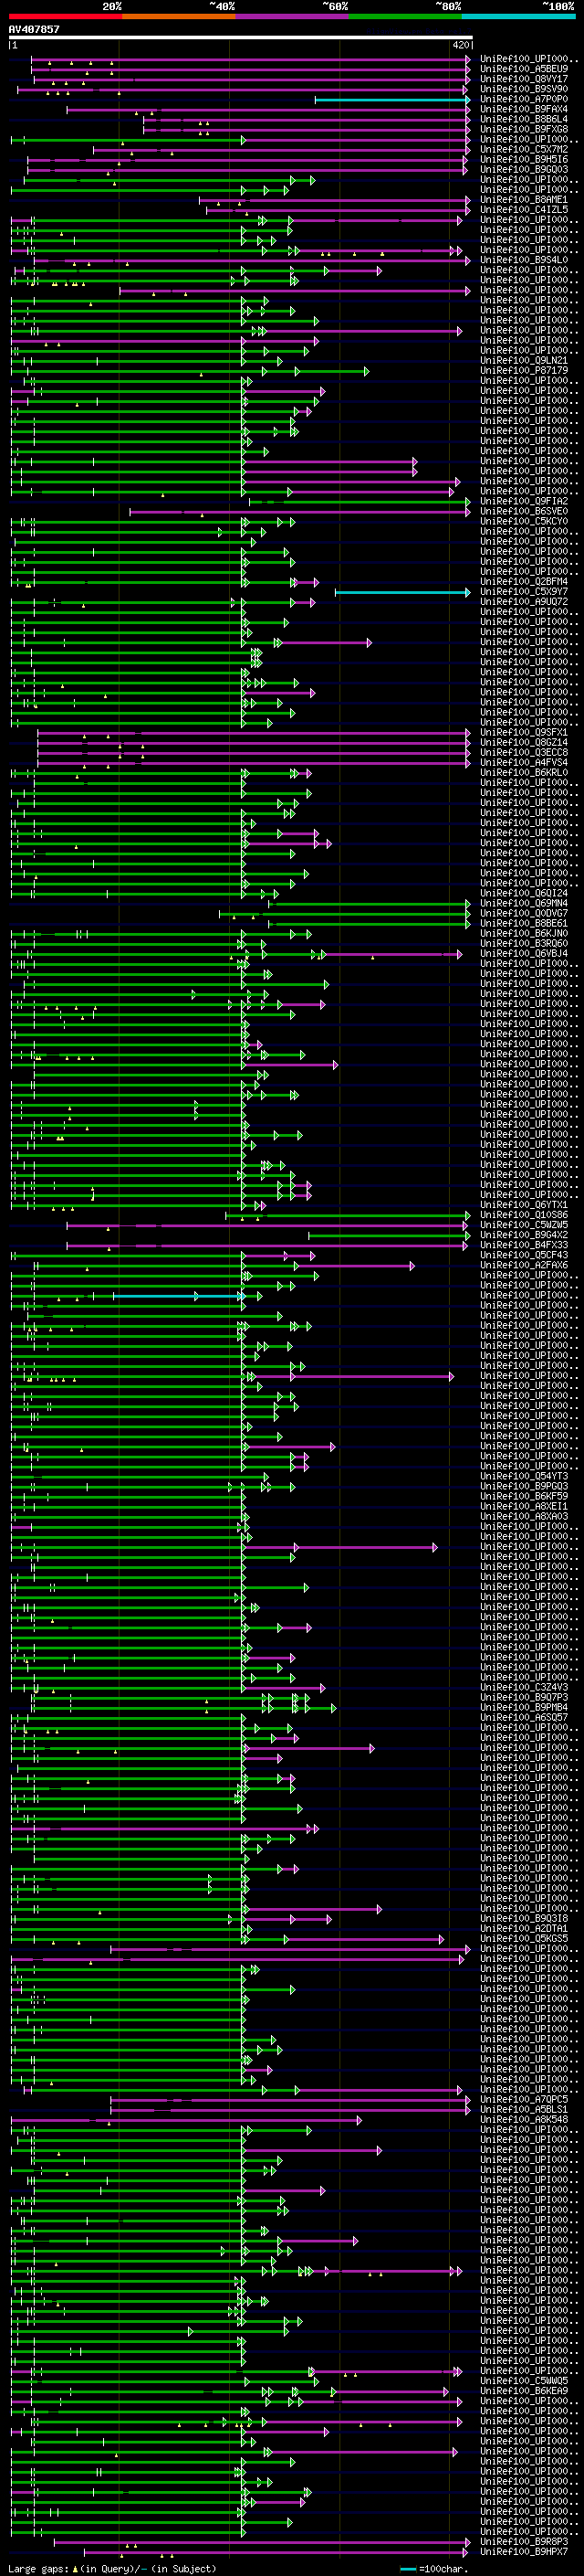Click the orange ~40% identity legend bar
This screenshot has height=2576, width=584.
coord(179,16)
